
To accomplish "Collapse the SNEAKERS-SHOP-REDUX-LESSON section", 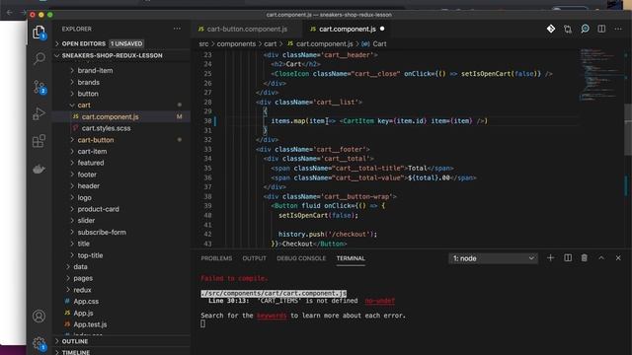I will pos(120,55).
